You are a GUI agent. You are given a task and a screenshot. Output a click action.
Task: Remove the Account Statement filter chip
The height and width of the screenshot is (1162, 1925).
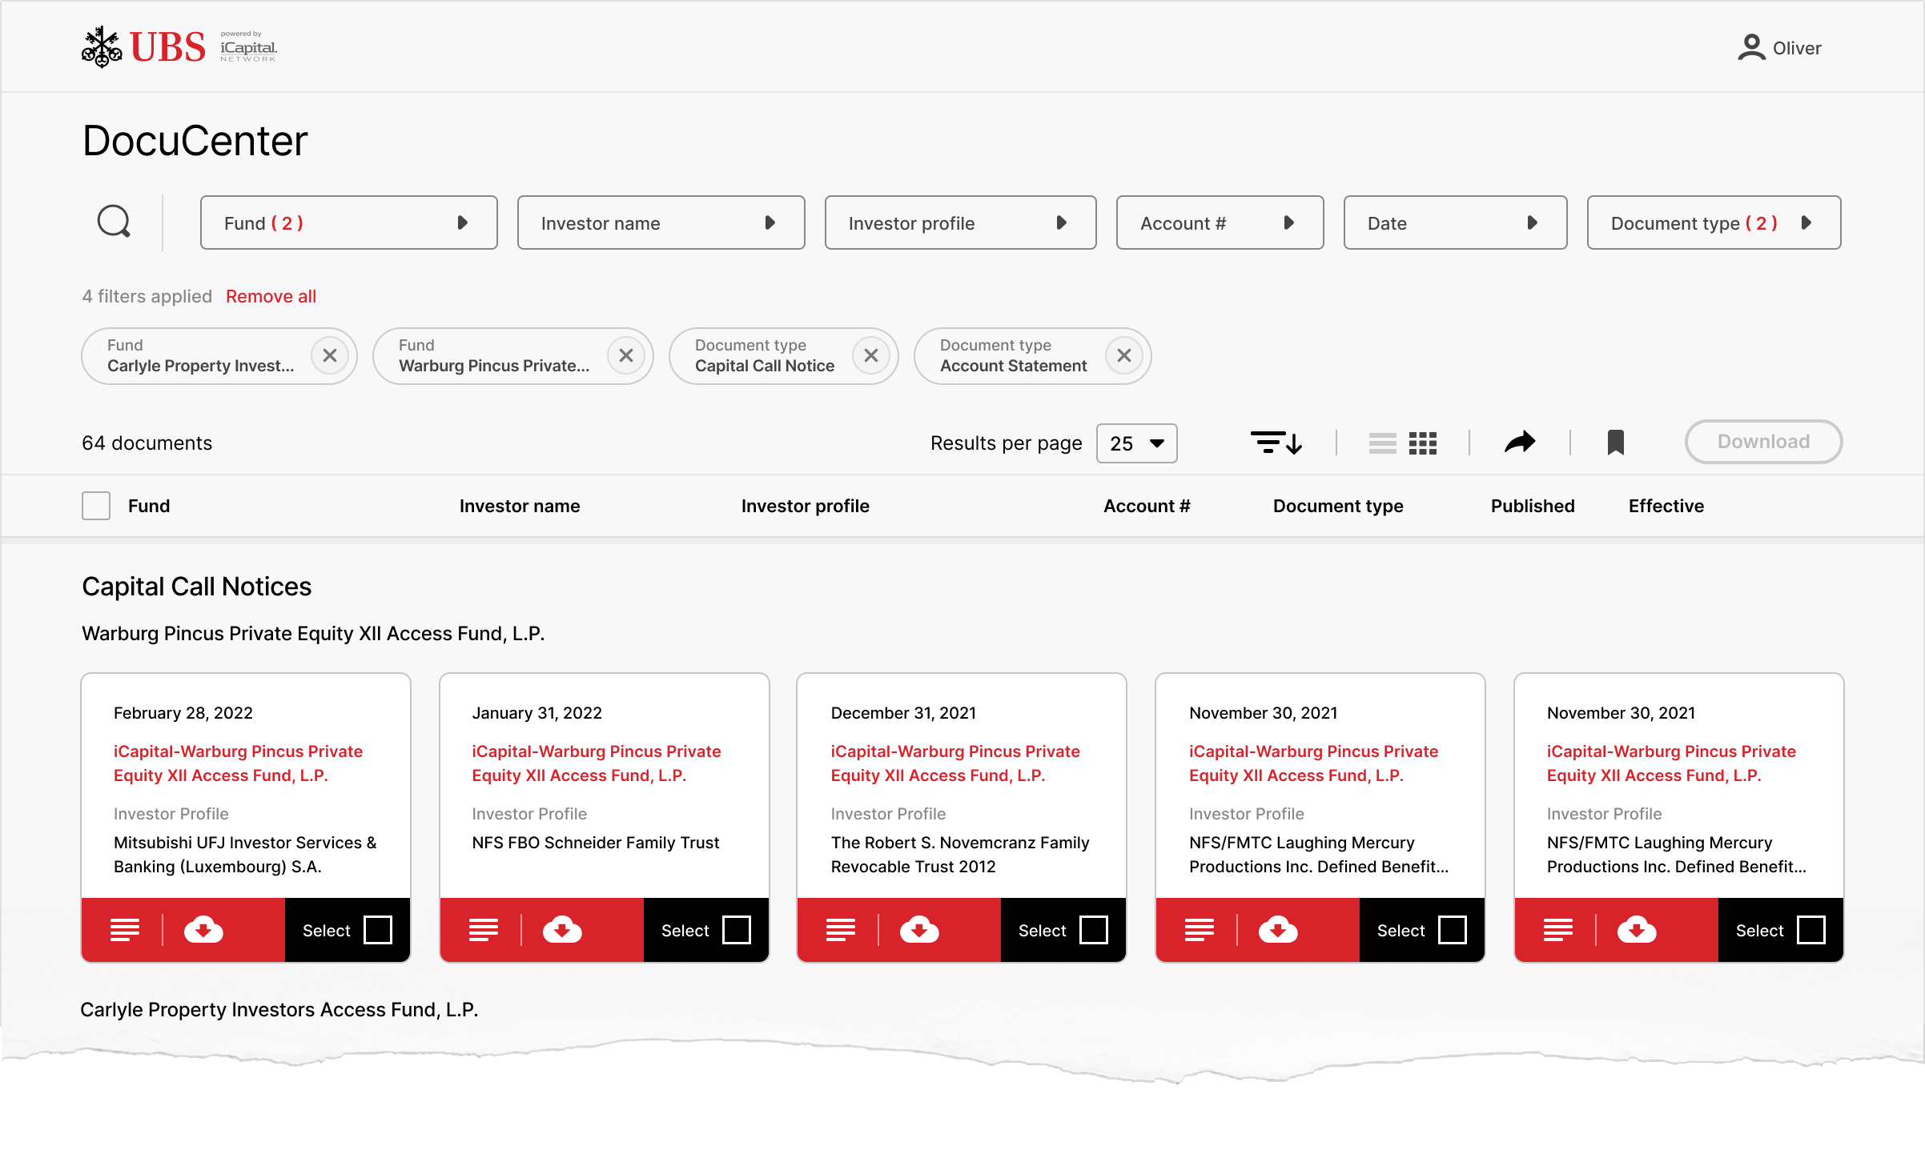point(1124,355)
